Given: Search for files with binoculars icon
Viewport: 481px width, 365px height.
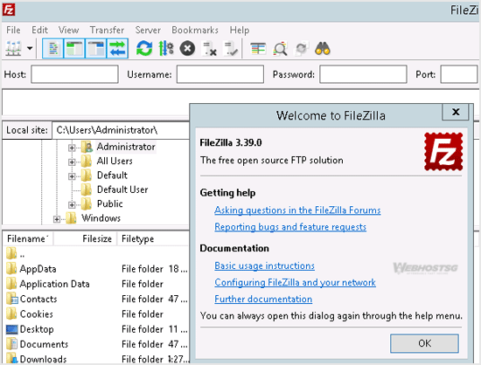Looking at the screenshot, I should click(x=323, y=49).
